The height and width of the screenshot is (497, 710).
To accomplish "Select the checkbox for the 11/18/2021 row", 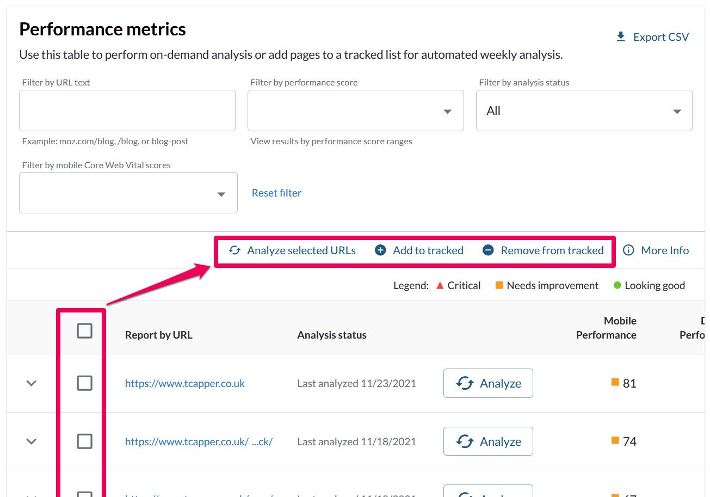I will (x=84, y=441).
